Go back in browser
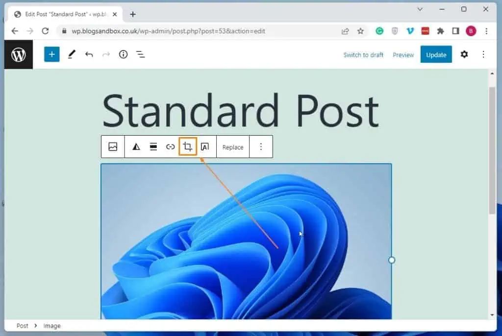Viewport: 502px width, 336px height. click(15, 31)
